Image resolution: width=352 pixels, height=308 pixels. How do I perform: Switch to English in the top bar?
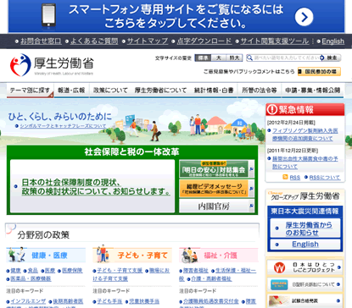coord(332,41)
